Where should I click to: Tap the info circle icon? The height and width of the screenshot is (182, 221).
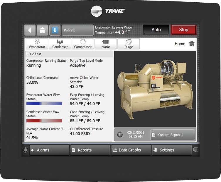[120, 135]
